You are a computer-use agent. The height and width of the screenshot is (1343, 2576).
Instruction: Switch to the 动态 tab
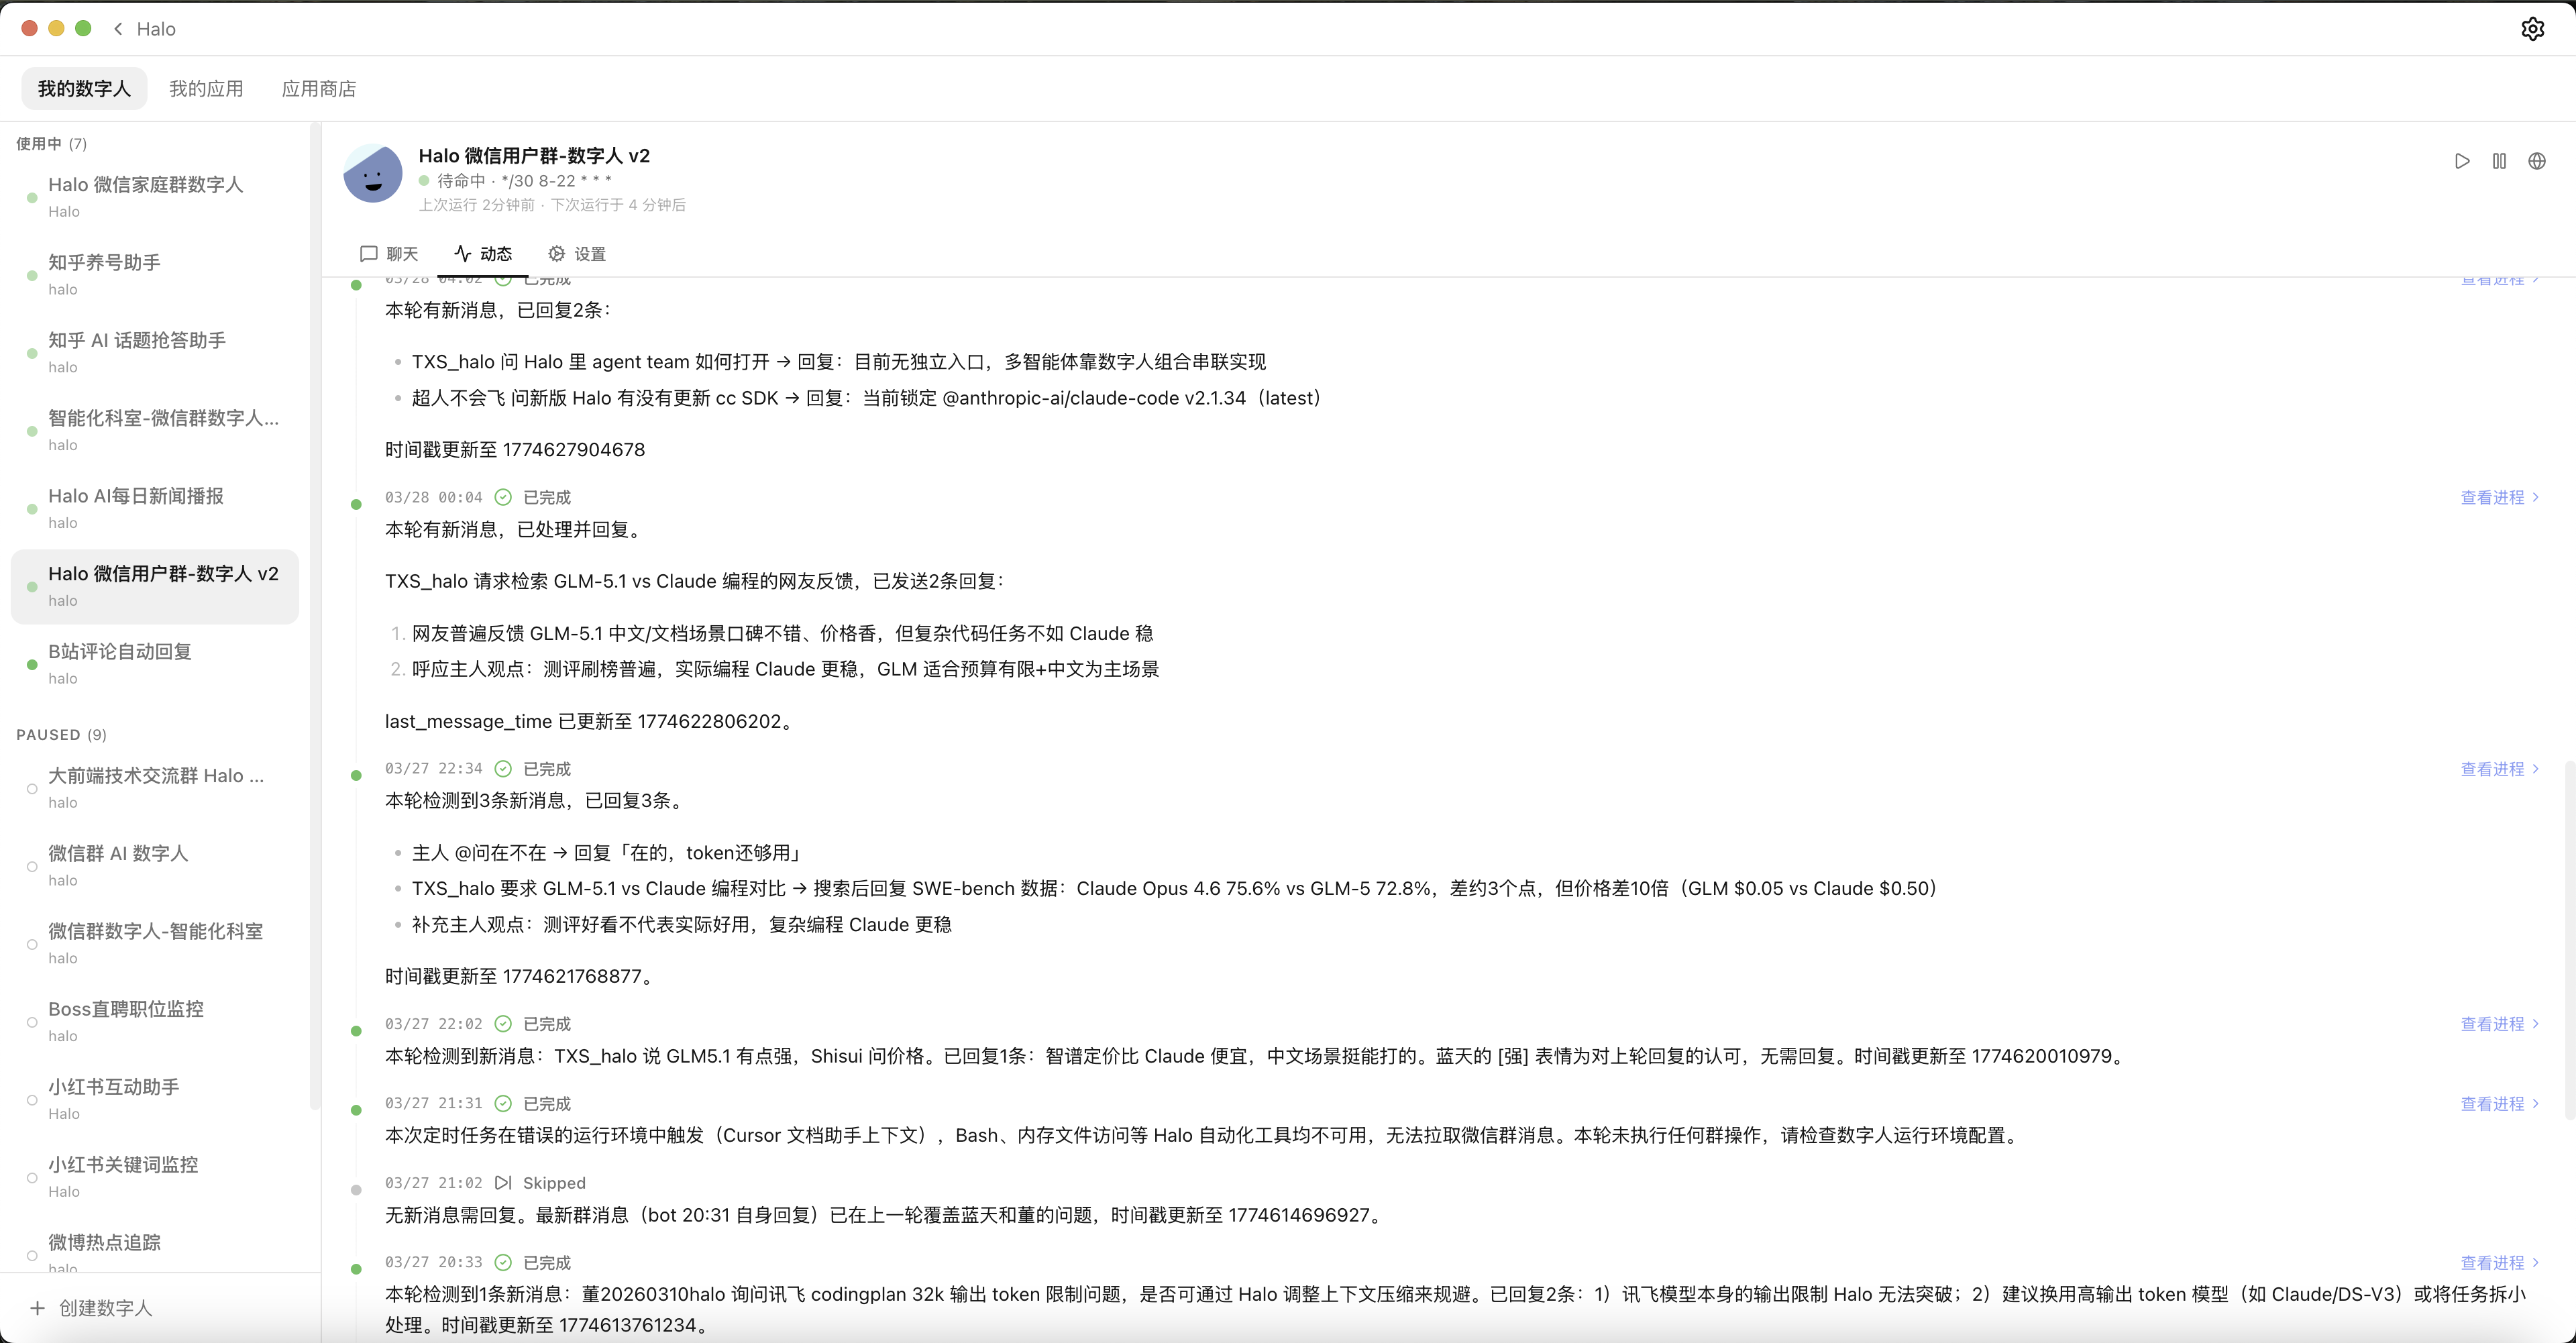[483, 254]
